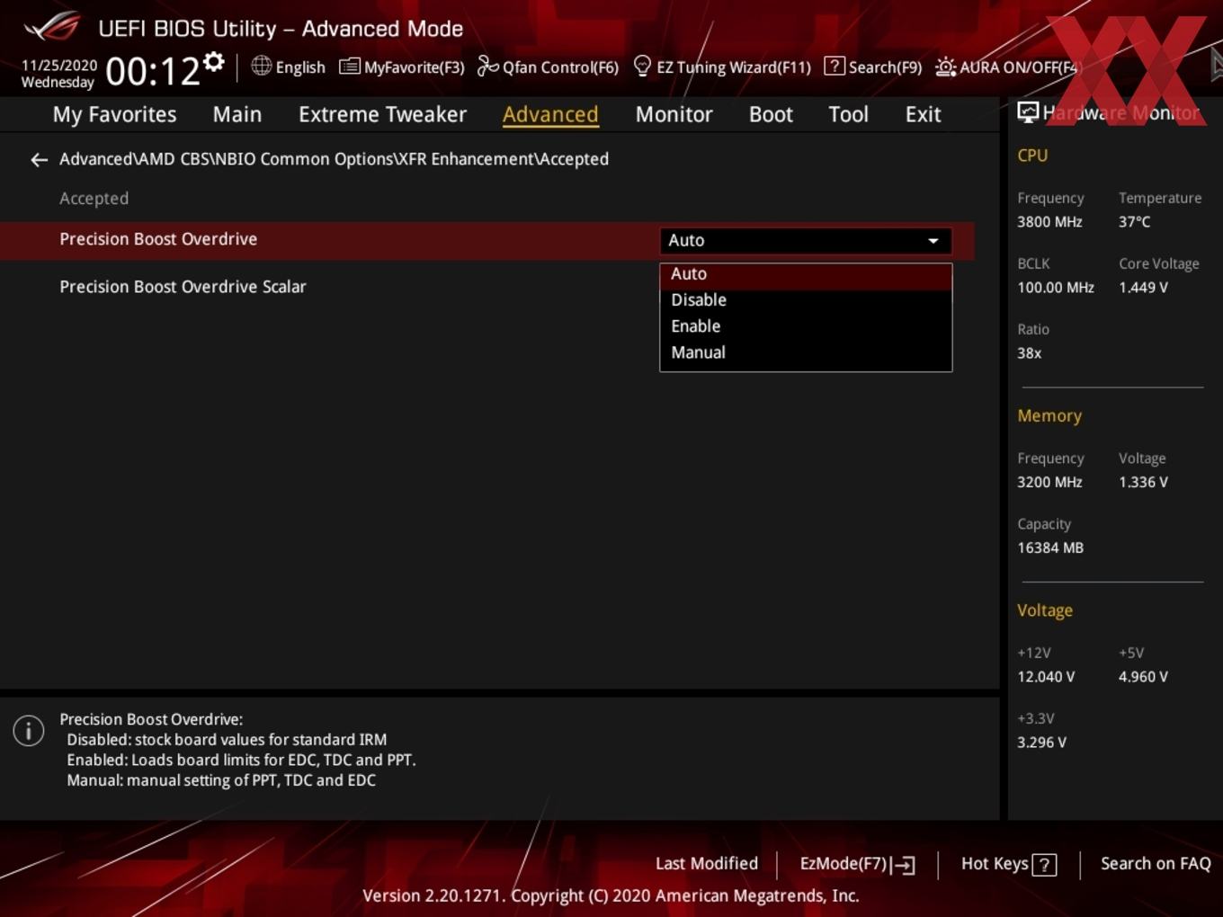1223x917 pixels.
Task: Click the Qfan Control fan icon
Action: [x=487, y=66]
